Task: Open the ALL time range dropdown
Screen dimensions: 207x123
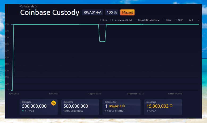Action: [191, 20]
